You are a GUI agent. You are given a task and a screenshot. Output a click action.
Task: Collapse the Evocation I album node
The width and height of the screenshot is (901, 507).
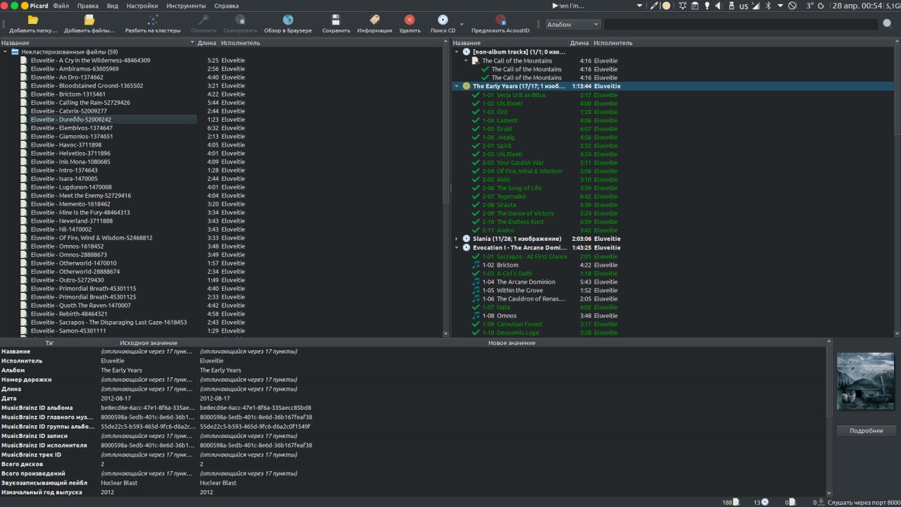457,248
